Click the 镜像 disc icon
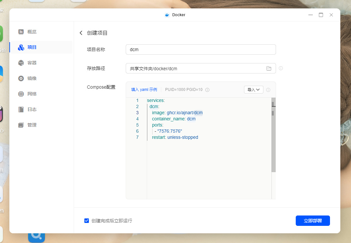Screen dimensions: 351x243 tap(21, 78)
